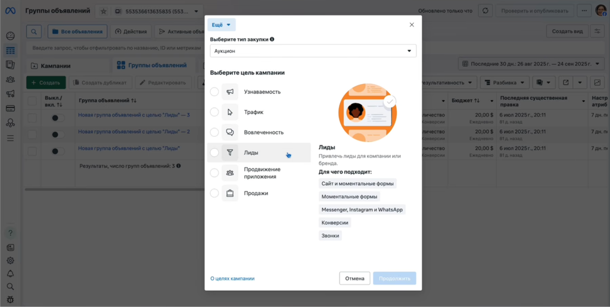The image size is (610, 307).
Task: Select the 'Все объявления' filter
Action: pos(77,32)
